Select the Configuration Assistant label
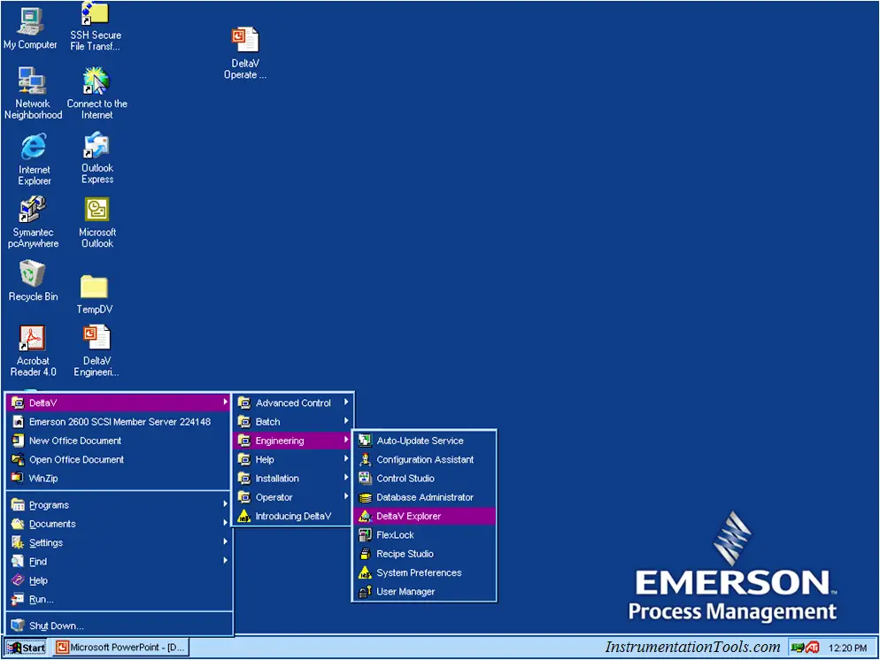 coord(425,459)
